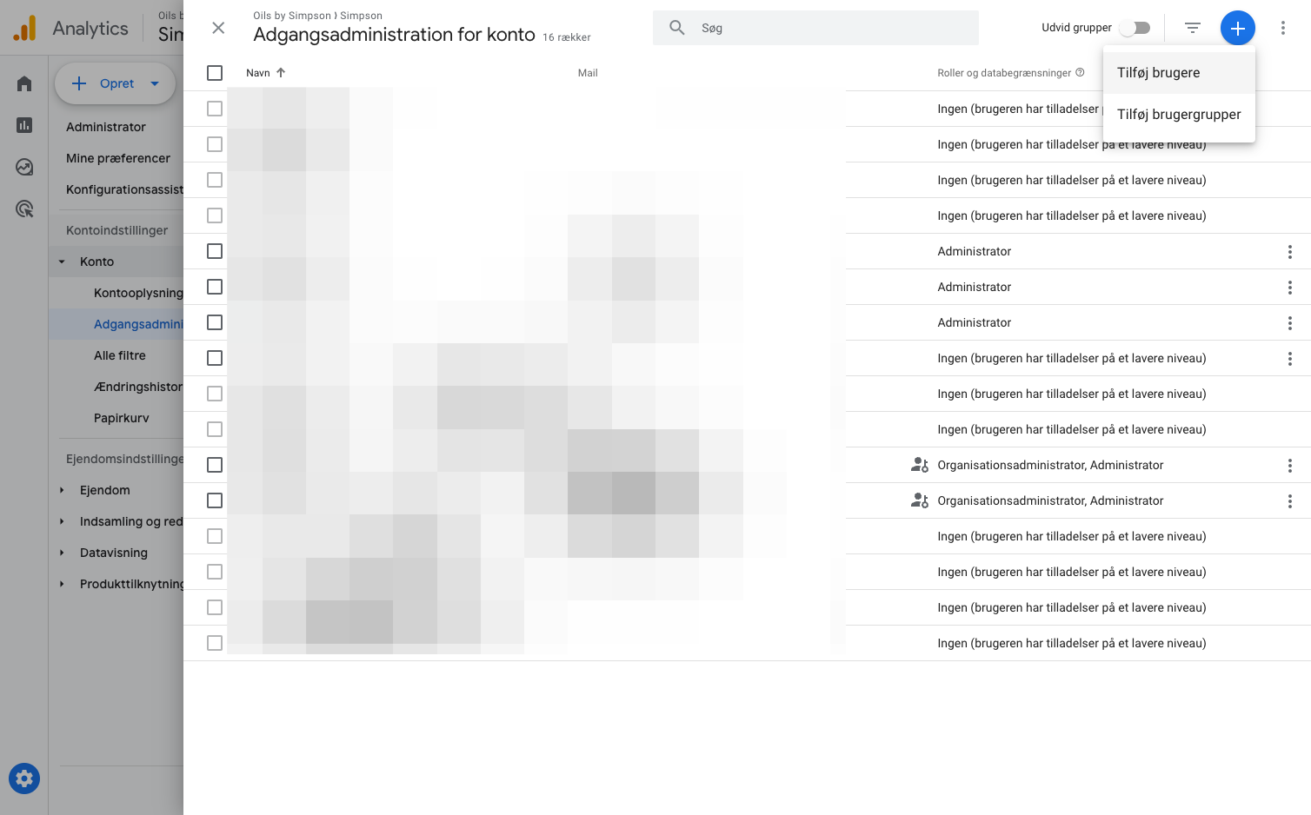
Task: Open the Opret dropdown button
Action: [115, 83]
